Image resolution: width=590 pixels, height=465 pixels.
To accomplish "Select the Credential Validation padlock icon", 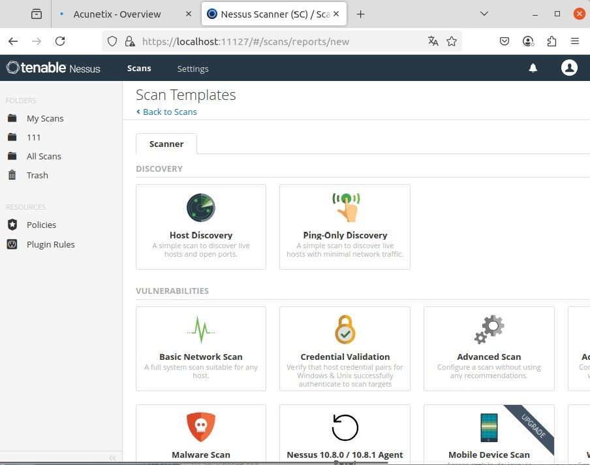I will [x=345, y=329].
